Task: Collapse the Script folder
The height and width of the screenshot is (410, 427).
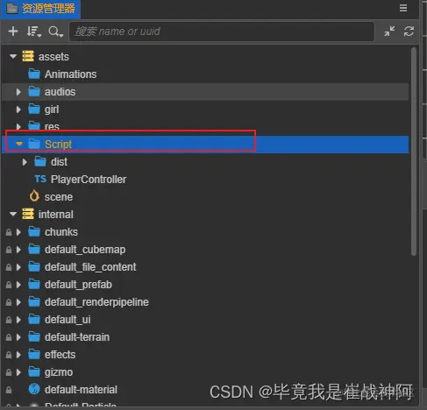Action: coord(19,144)
